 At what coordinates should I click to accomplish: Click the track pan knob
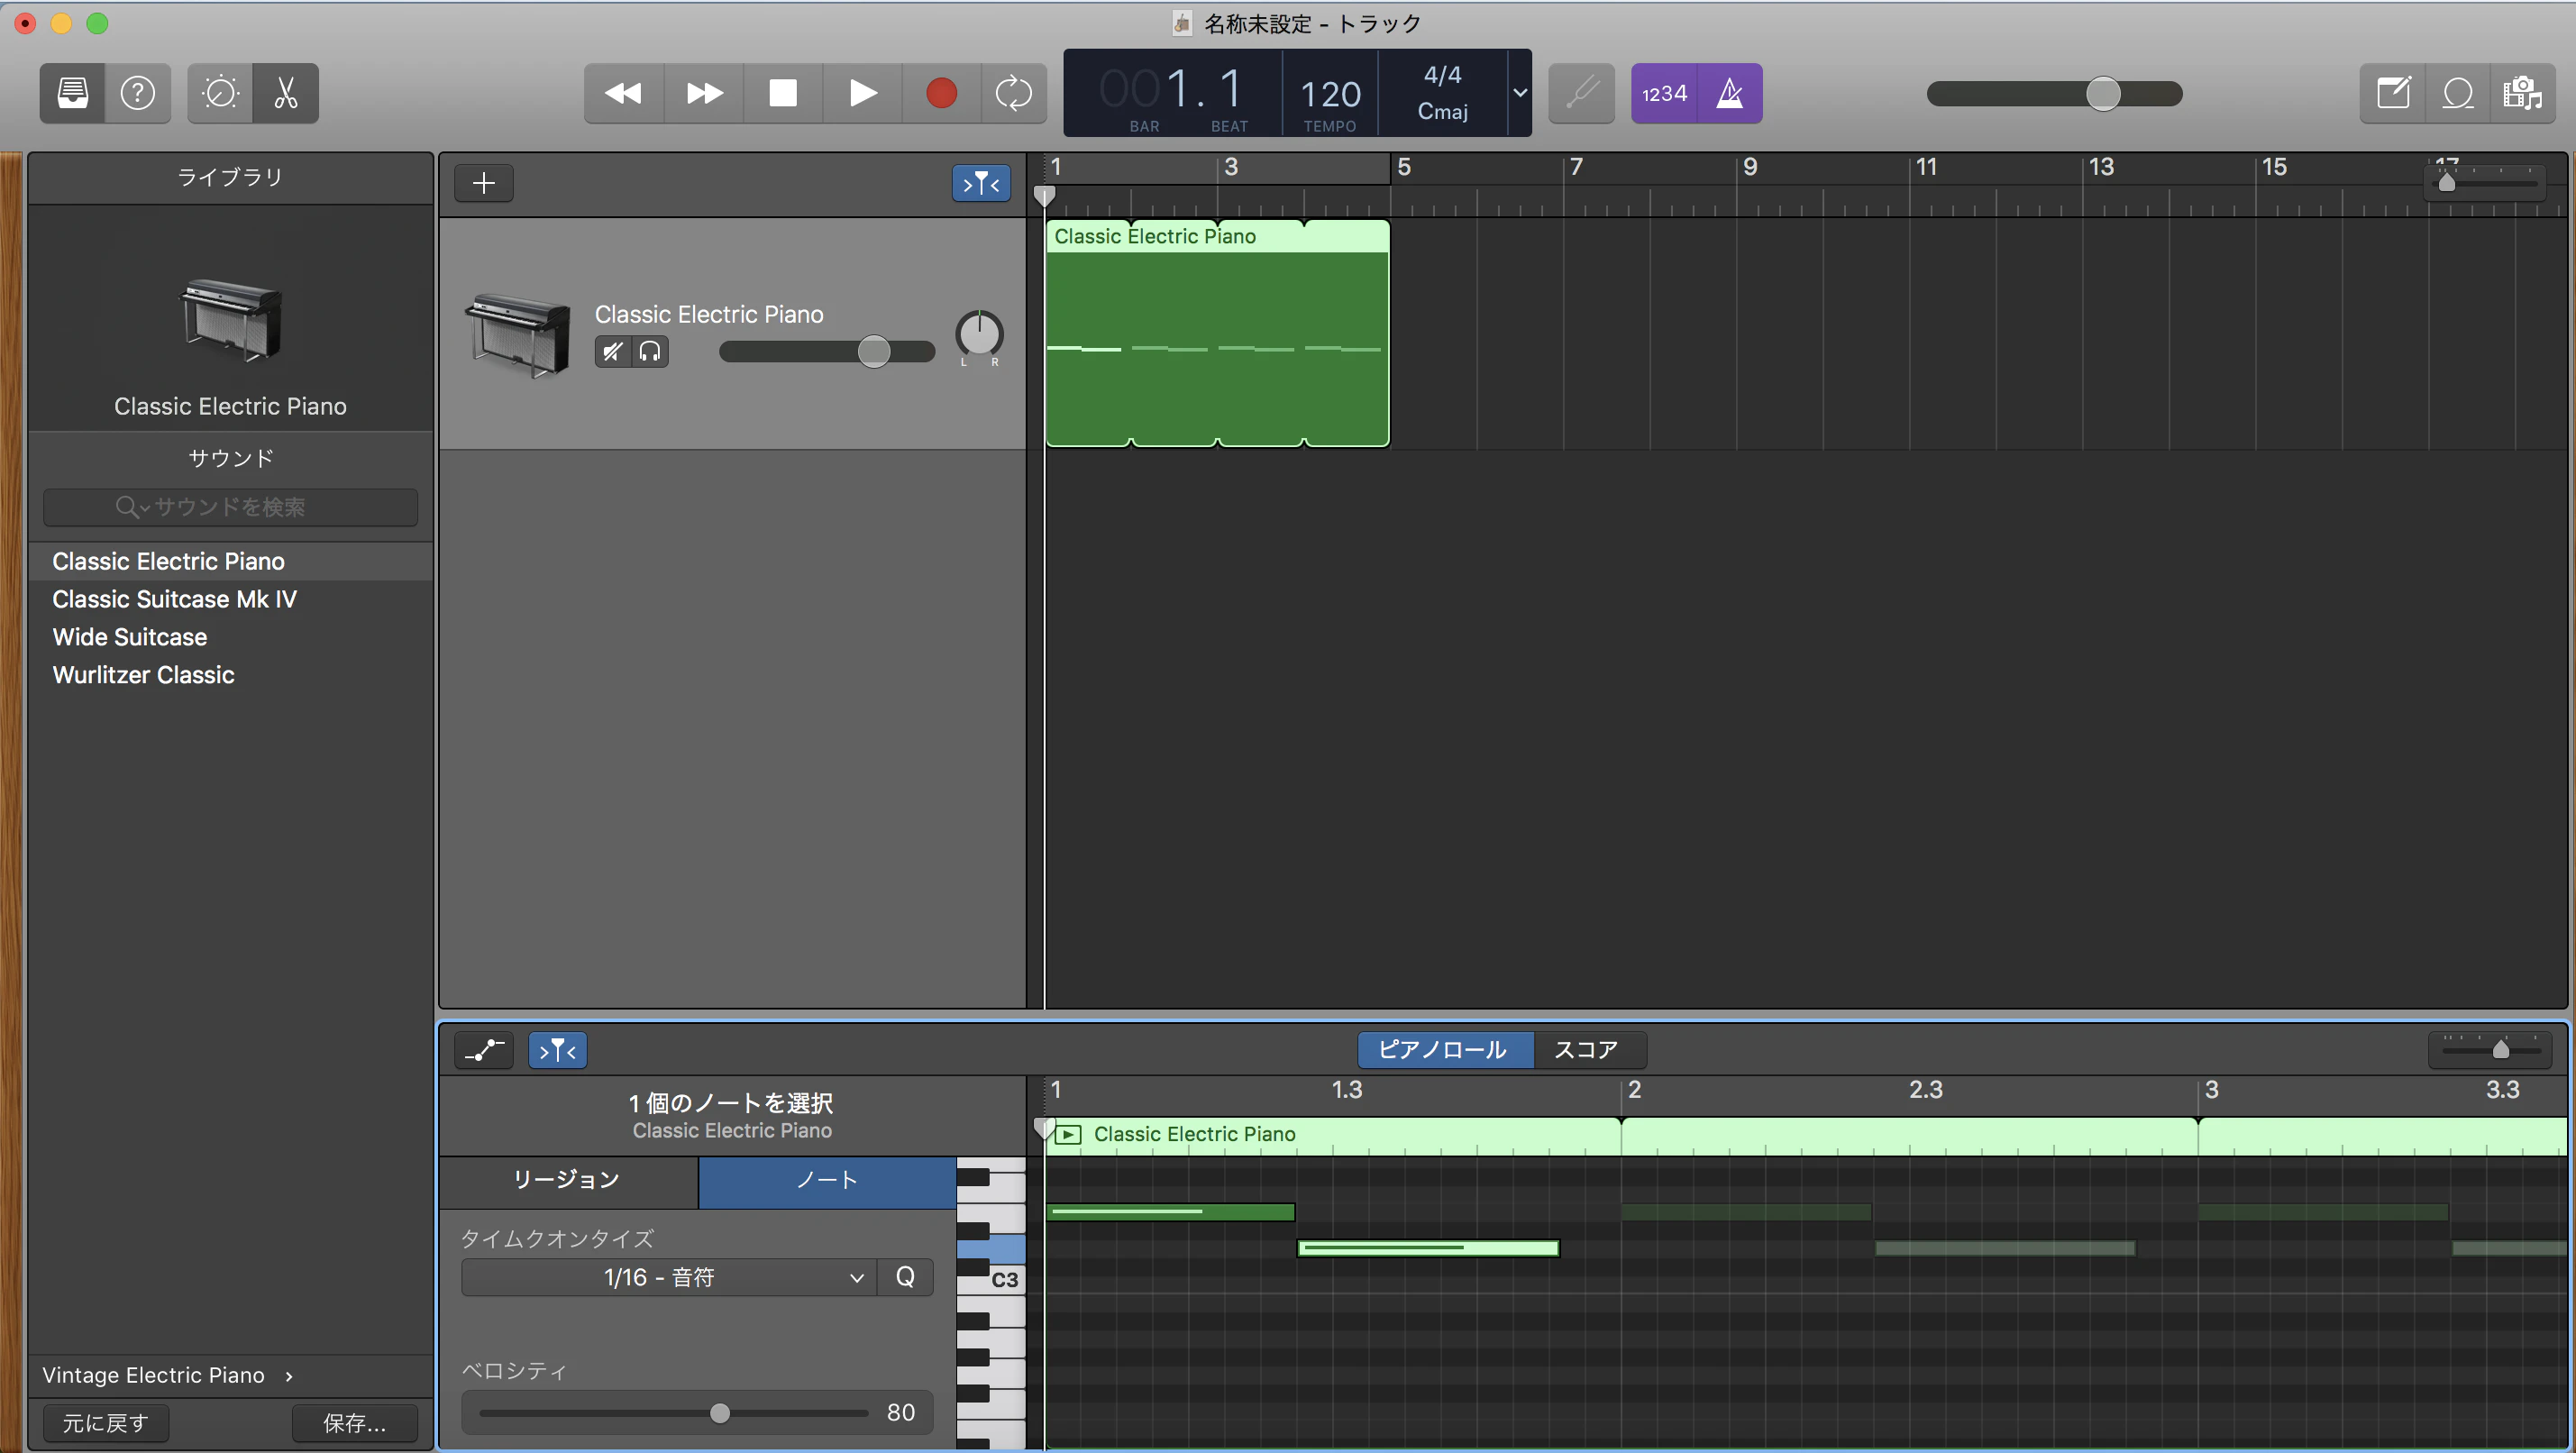[x=979, y=334]
